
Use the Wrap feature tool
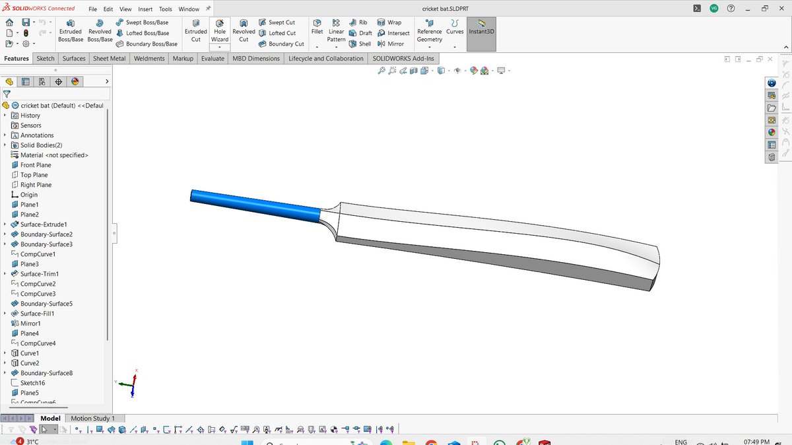[x=389, y=22]
